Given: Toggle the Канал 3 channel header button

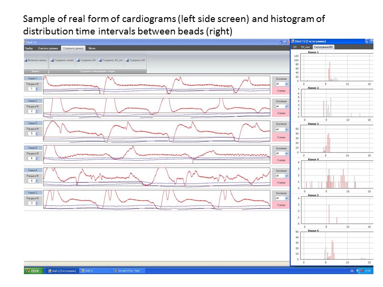Looking at the screenshot, I should tap(32, 192).
